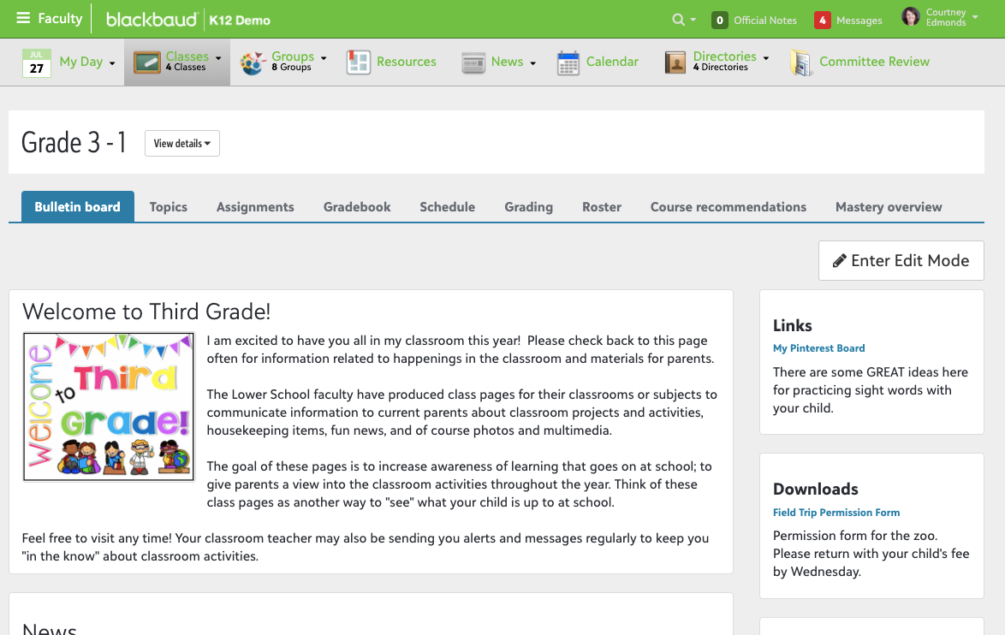Click the Welcome to Third Grade image

coord(108,406)
